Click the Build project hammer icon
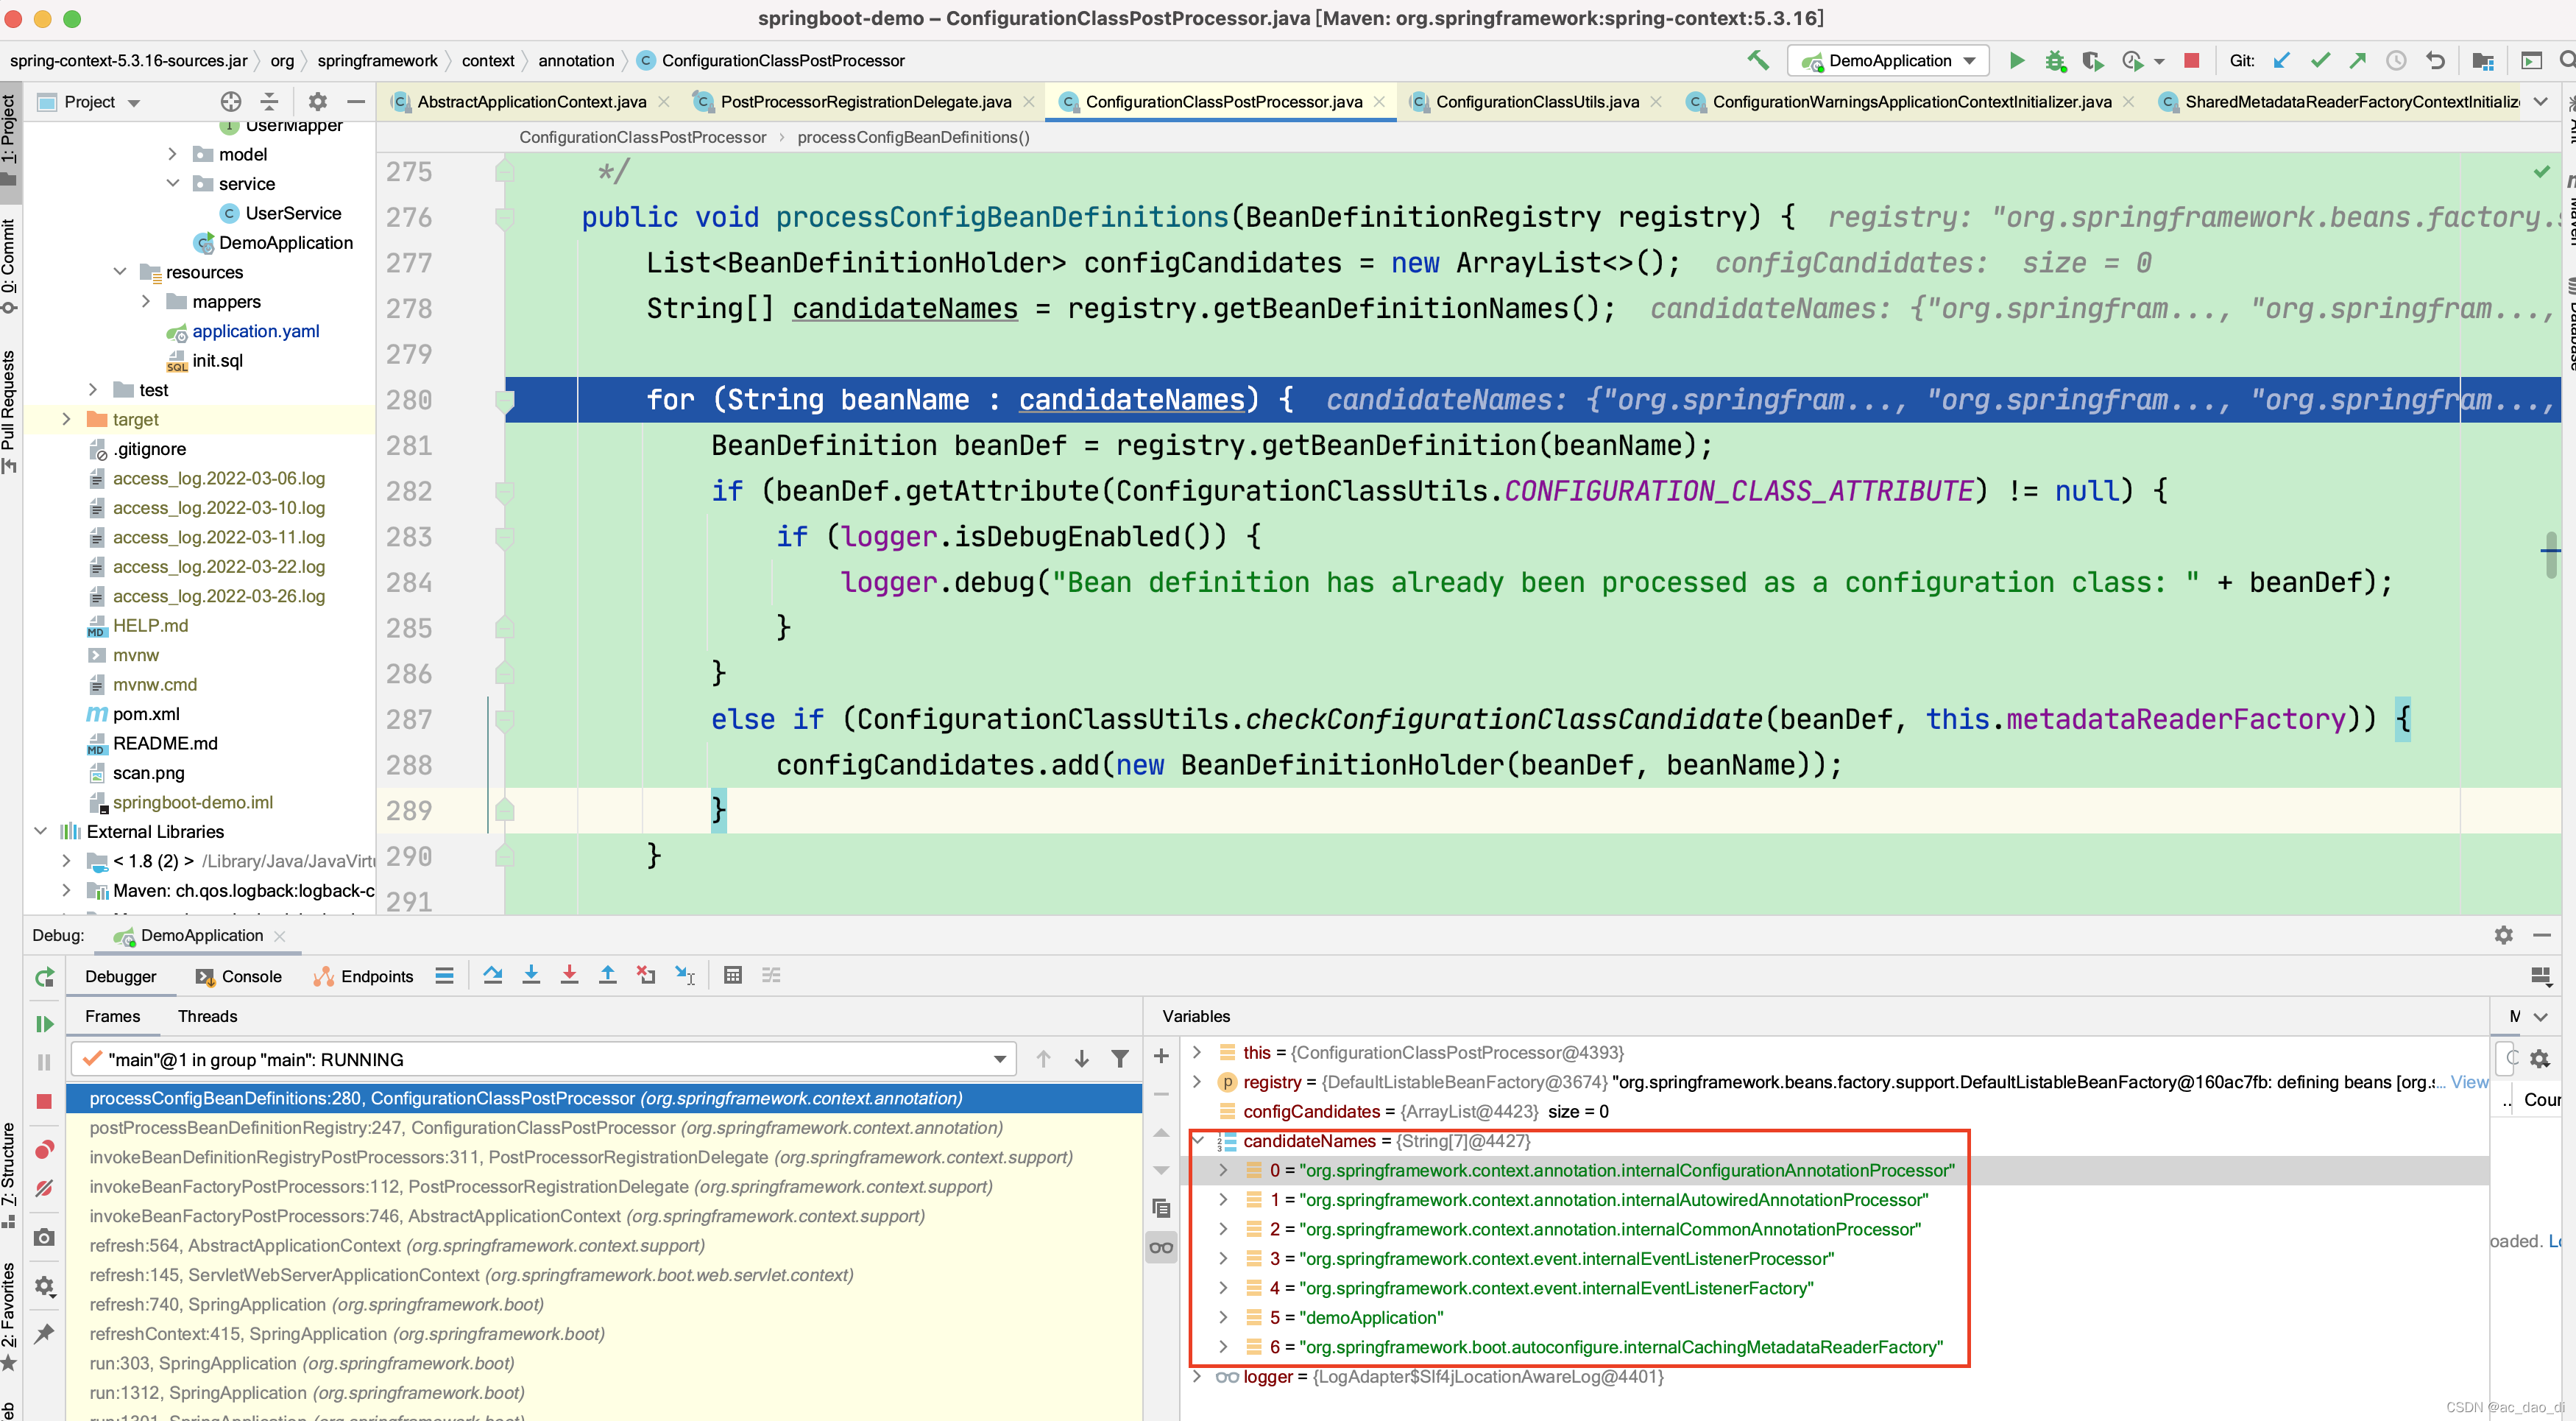Viewport: 2576px width, 1421px height. [1757, 61]
